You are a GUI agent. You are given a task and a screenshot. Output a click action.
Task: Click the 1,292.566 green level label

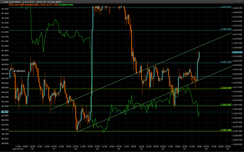point(226,130)
